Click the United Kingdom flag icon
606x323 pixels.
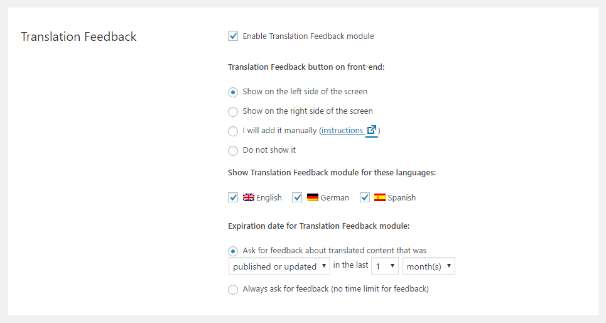249,198
